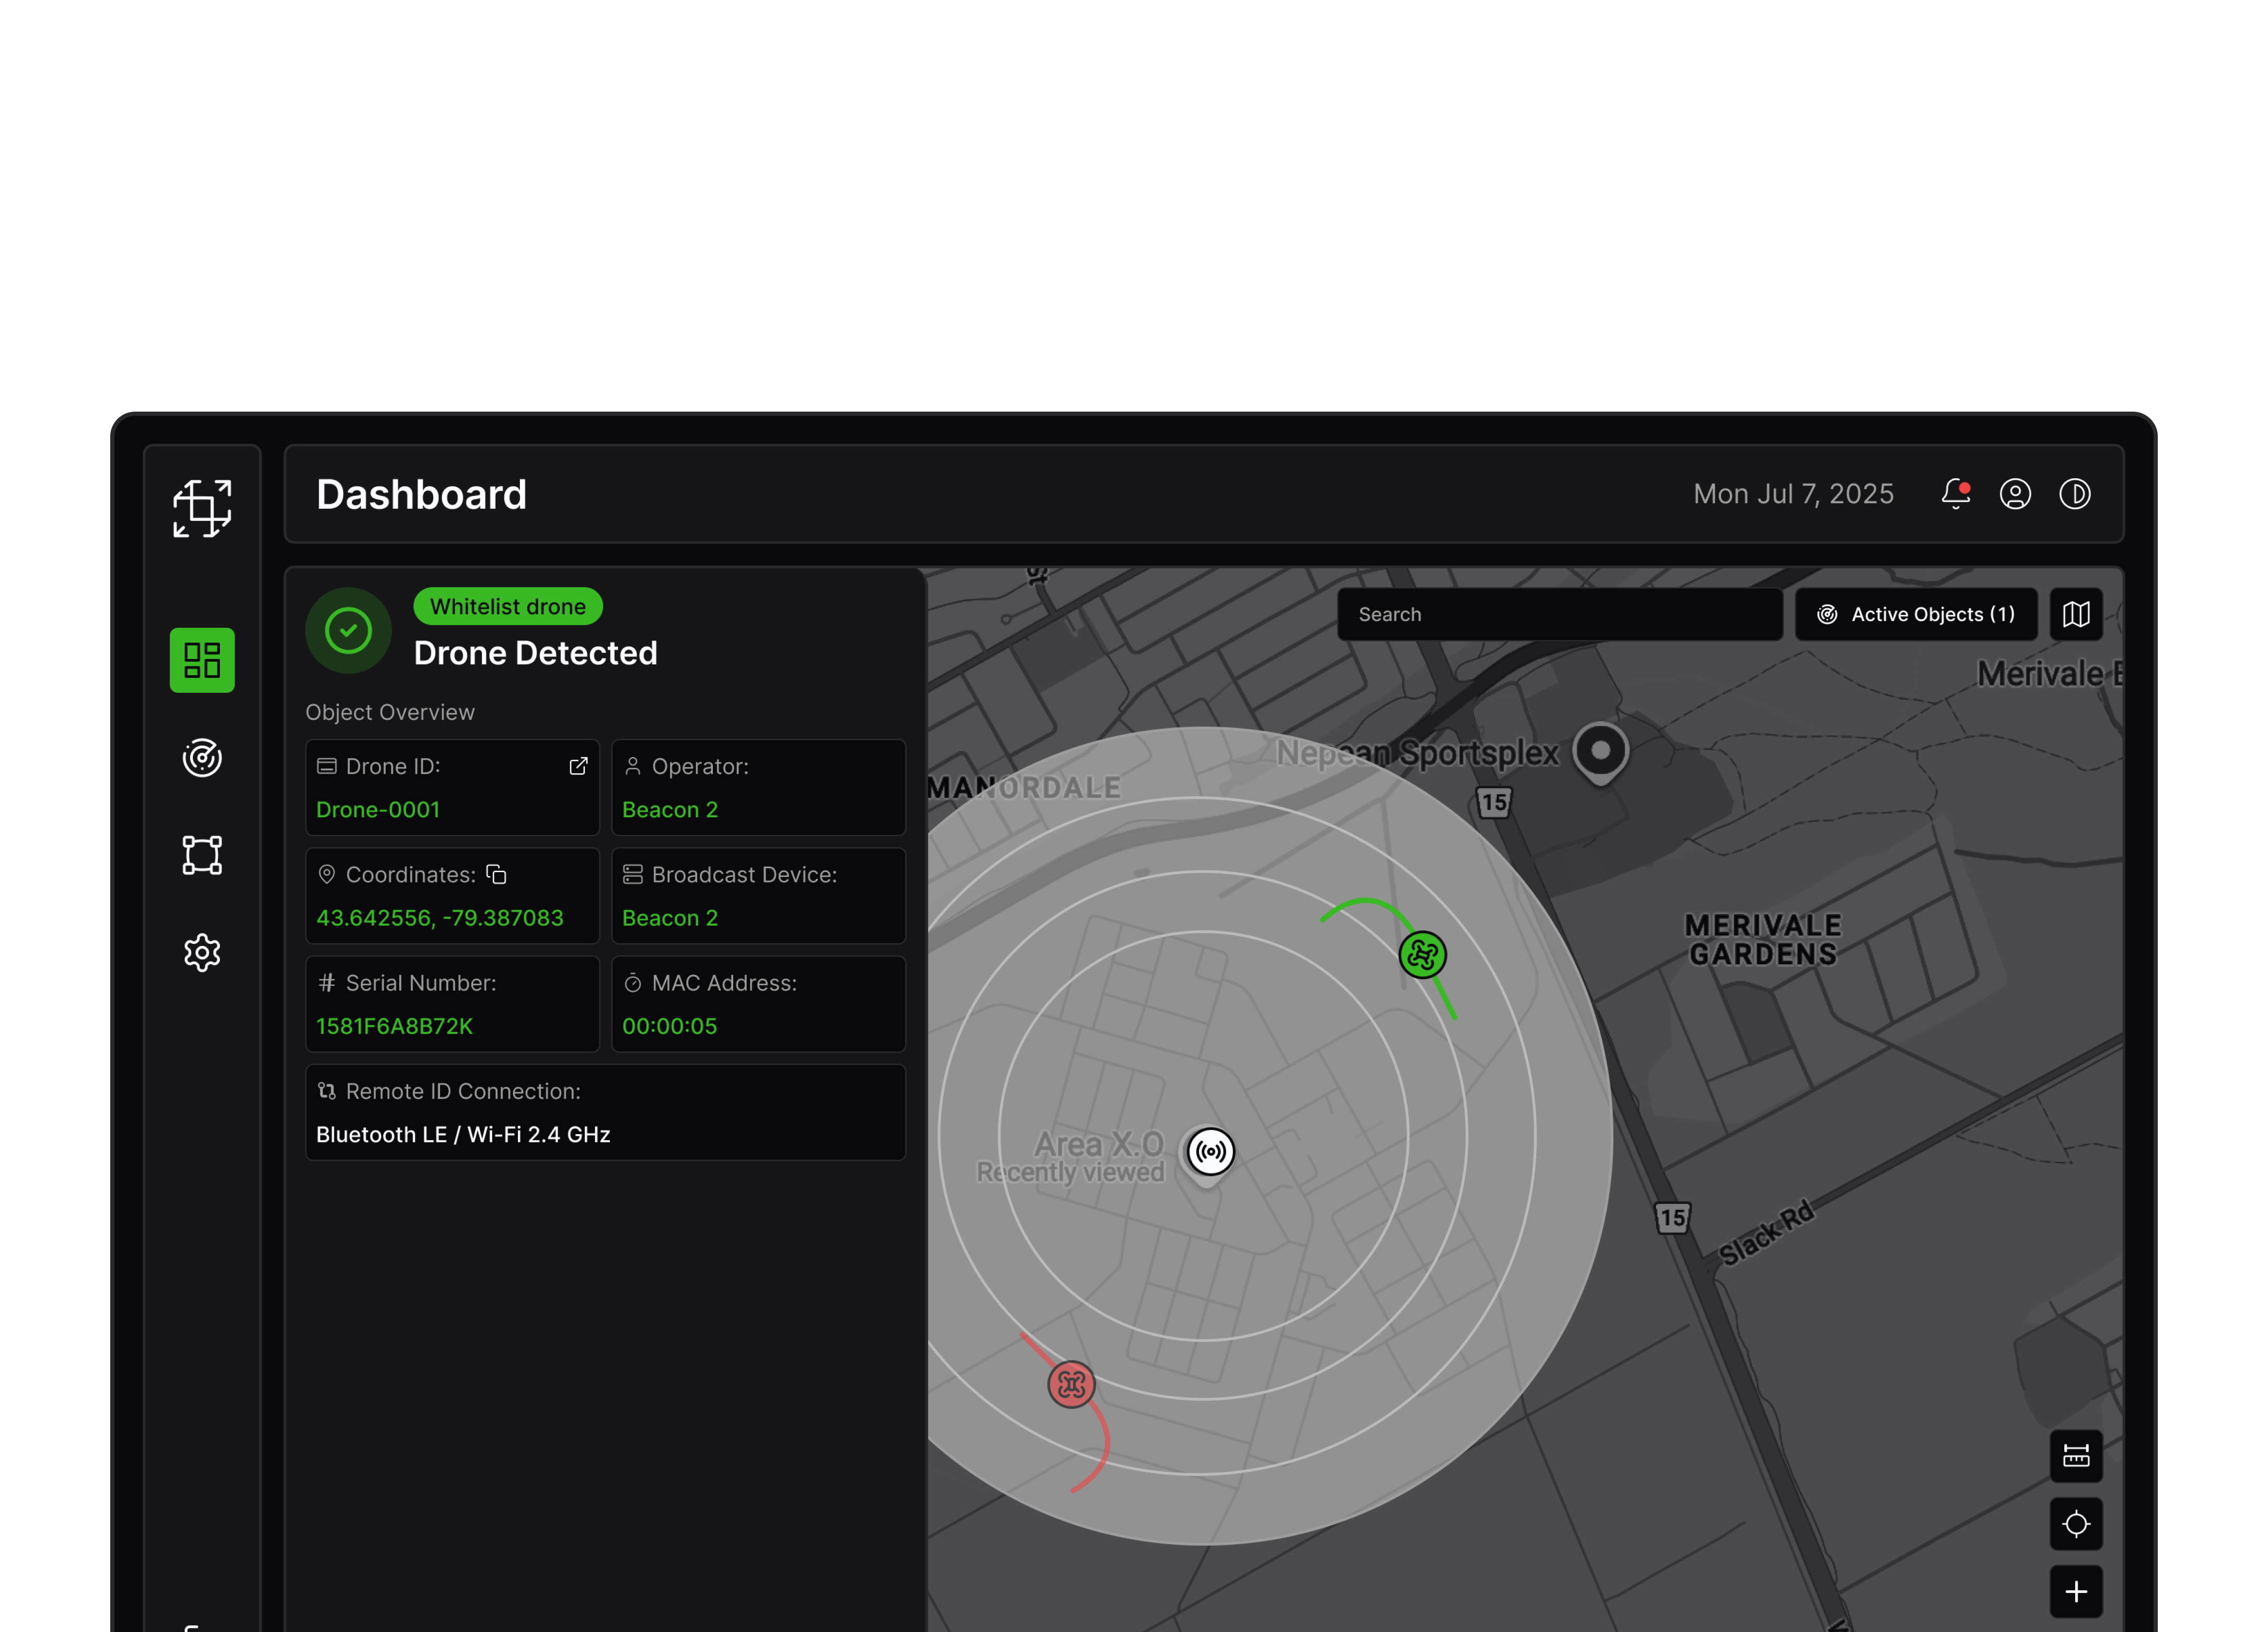2268x1632 pixels.
Task: Click the Search field on the map
Action: pos(1560,615)
